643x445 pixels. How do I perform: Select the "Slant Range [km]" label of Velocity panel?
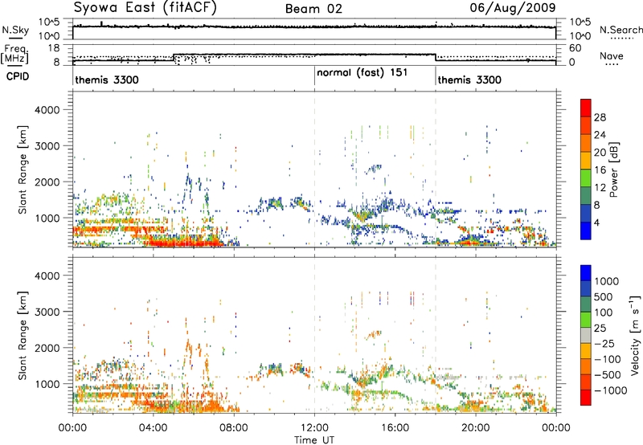coord(23,335)
